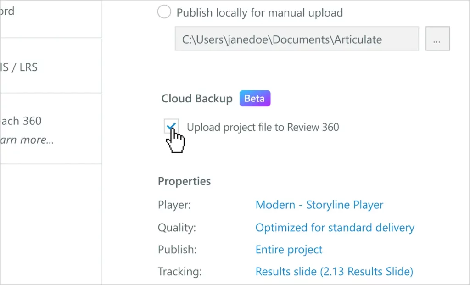Image resolution: width=470 pixels, height=285 pixels.
Task: Click the Properties section heading
Action: (184, 181)
